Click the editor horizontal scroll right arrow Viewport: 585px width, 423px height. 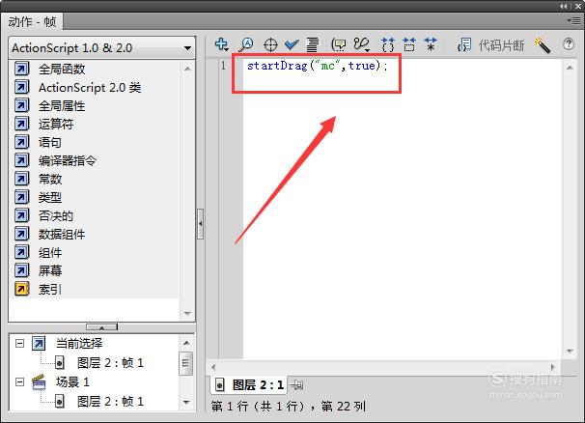click(x=552, y=367)
